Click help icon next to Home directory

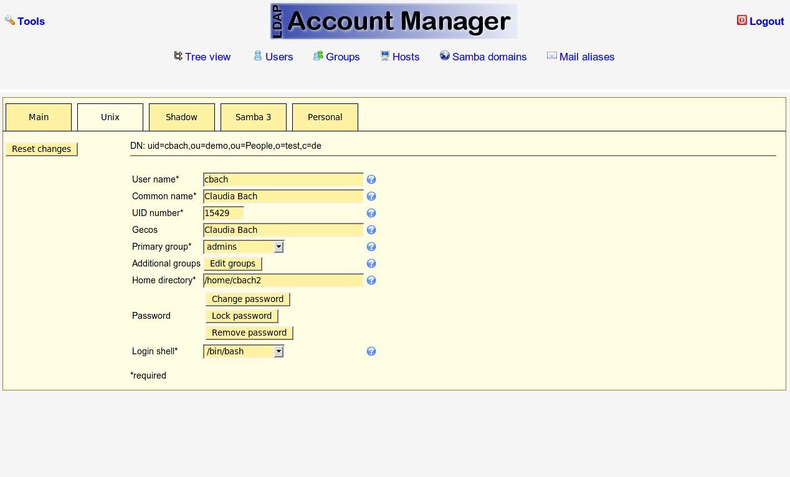(371, 280)
